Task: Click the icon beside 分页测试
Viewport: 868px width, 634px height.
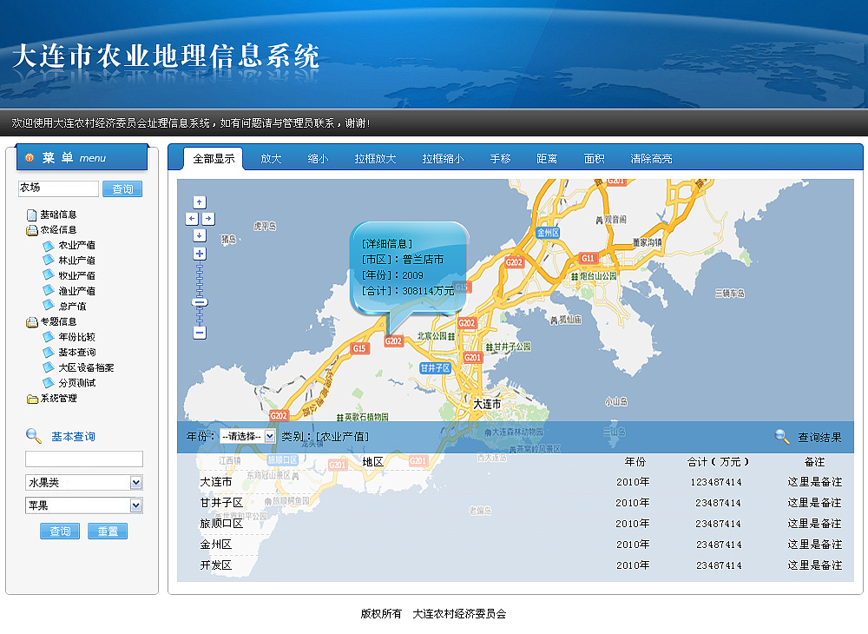Action: pyautogui.click(x=49, y=383)
